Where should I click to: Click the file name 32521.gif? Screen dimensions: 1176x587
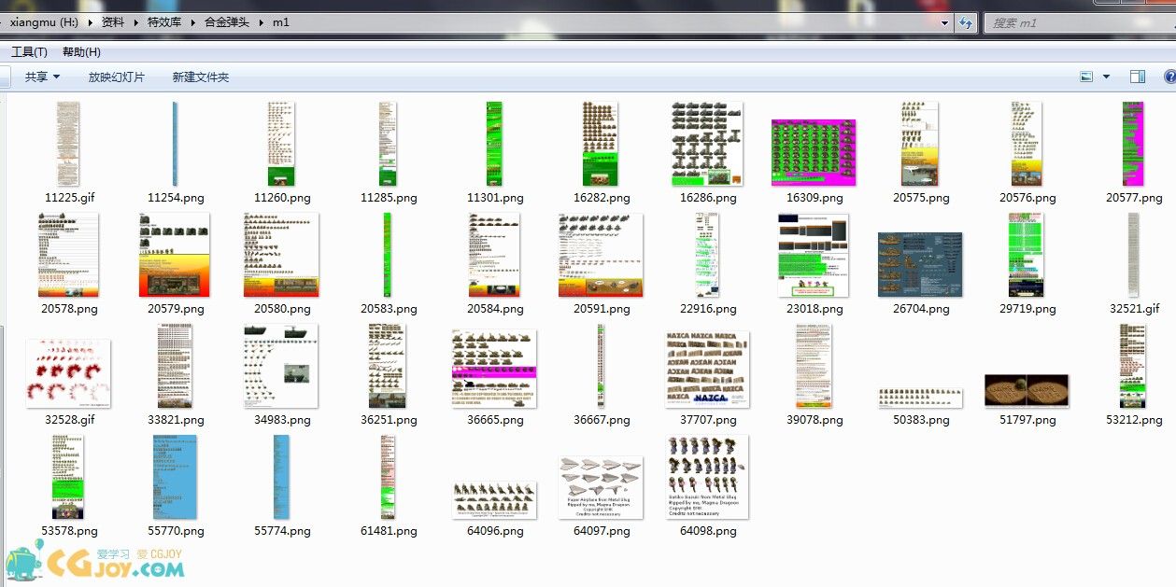click(1134, 309)
